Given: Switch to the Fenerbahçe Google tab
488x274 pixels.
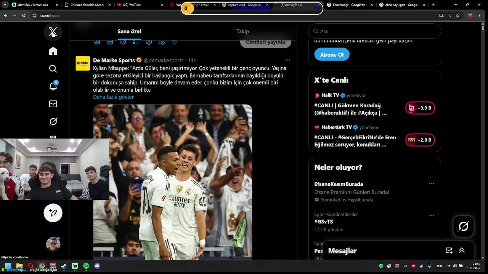Looking at the screenshot, I should click(350, 5).
